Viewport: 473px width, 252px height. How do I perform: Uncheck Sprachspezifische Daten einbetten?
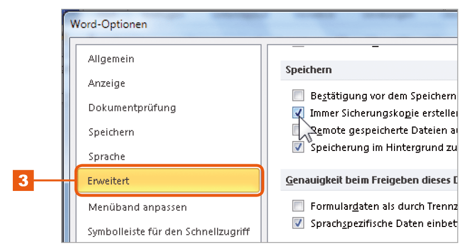298,223
